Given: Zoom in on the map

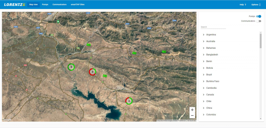Looking at the screenshot, I should click(192, 110).
